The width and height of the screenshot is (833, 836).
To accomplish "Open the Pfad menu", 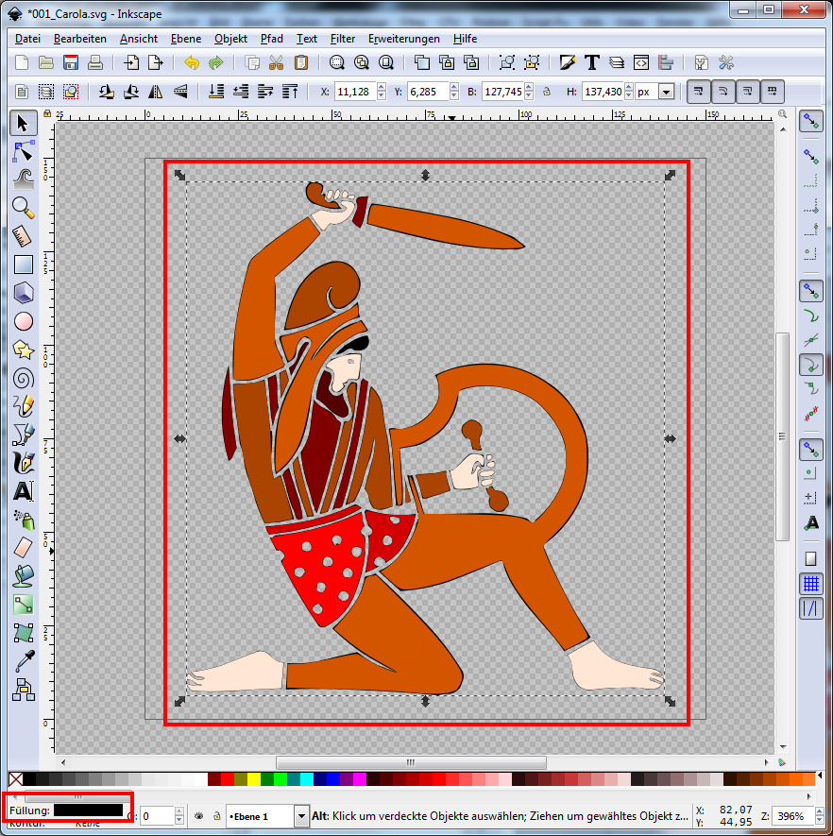I will point(272,39).
